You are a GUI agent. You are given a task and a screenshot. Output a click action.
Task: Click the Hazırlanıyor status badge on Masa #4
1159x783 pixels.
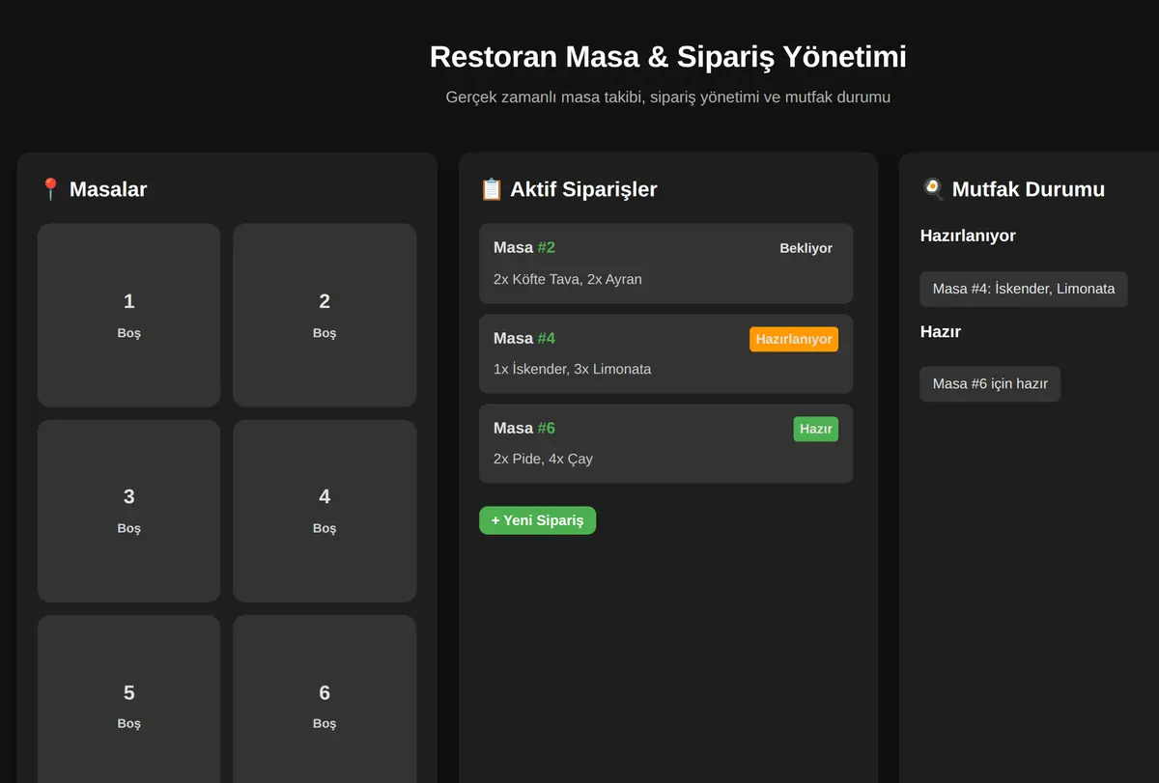tap(794, 339)
